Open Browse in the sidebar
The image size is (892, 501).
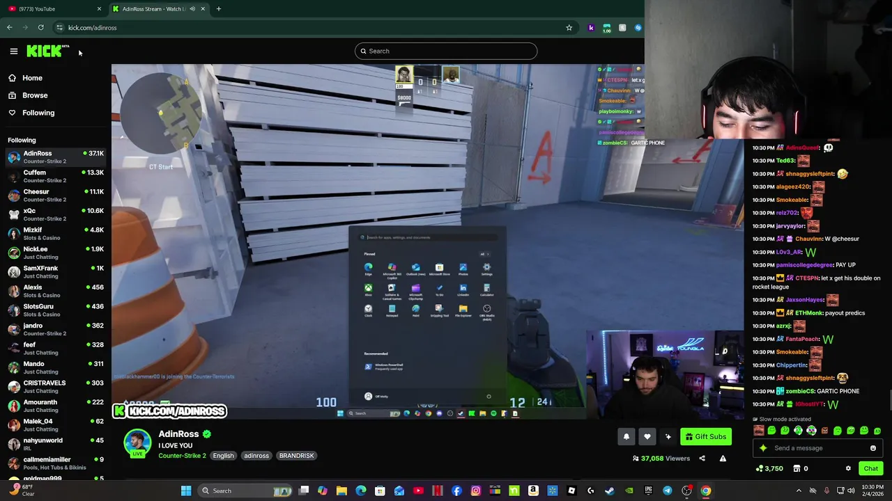coord(35,95)
